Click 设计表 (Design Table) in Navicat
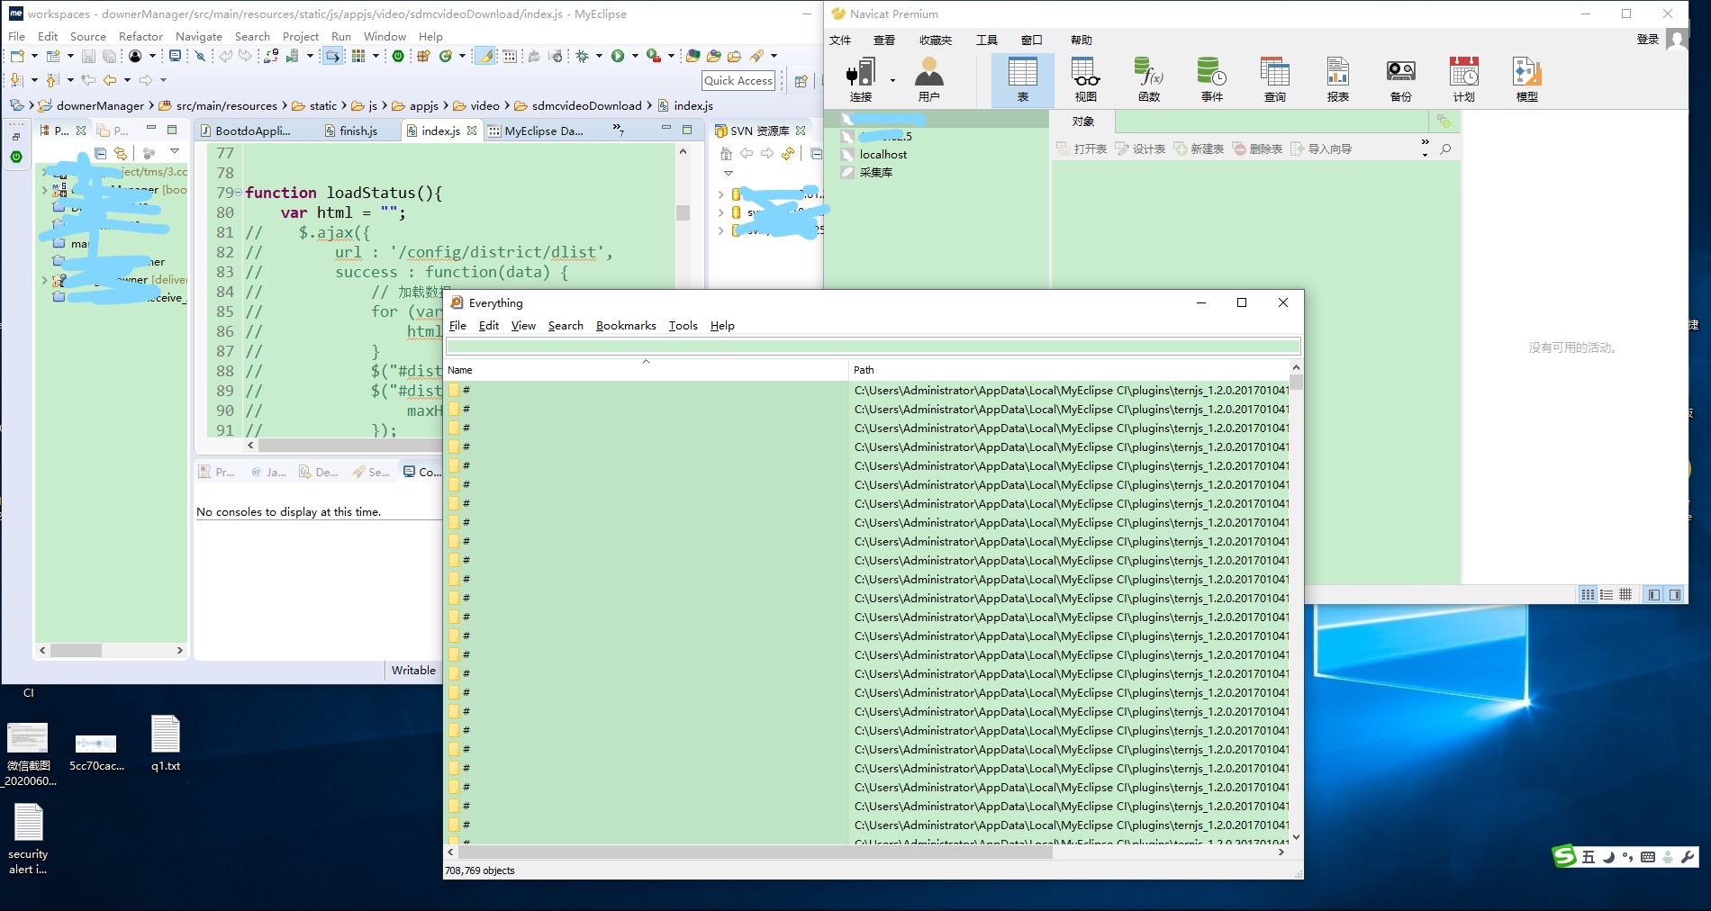The width and height of the screenshot is (1711, 911). click(1140, 149)
